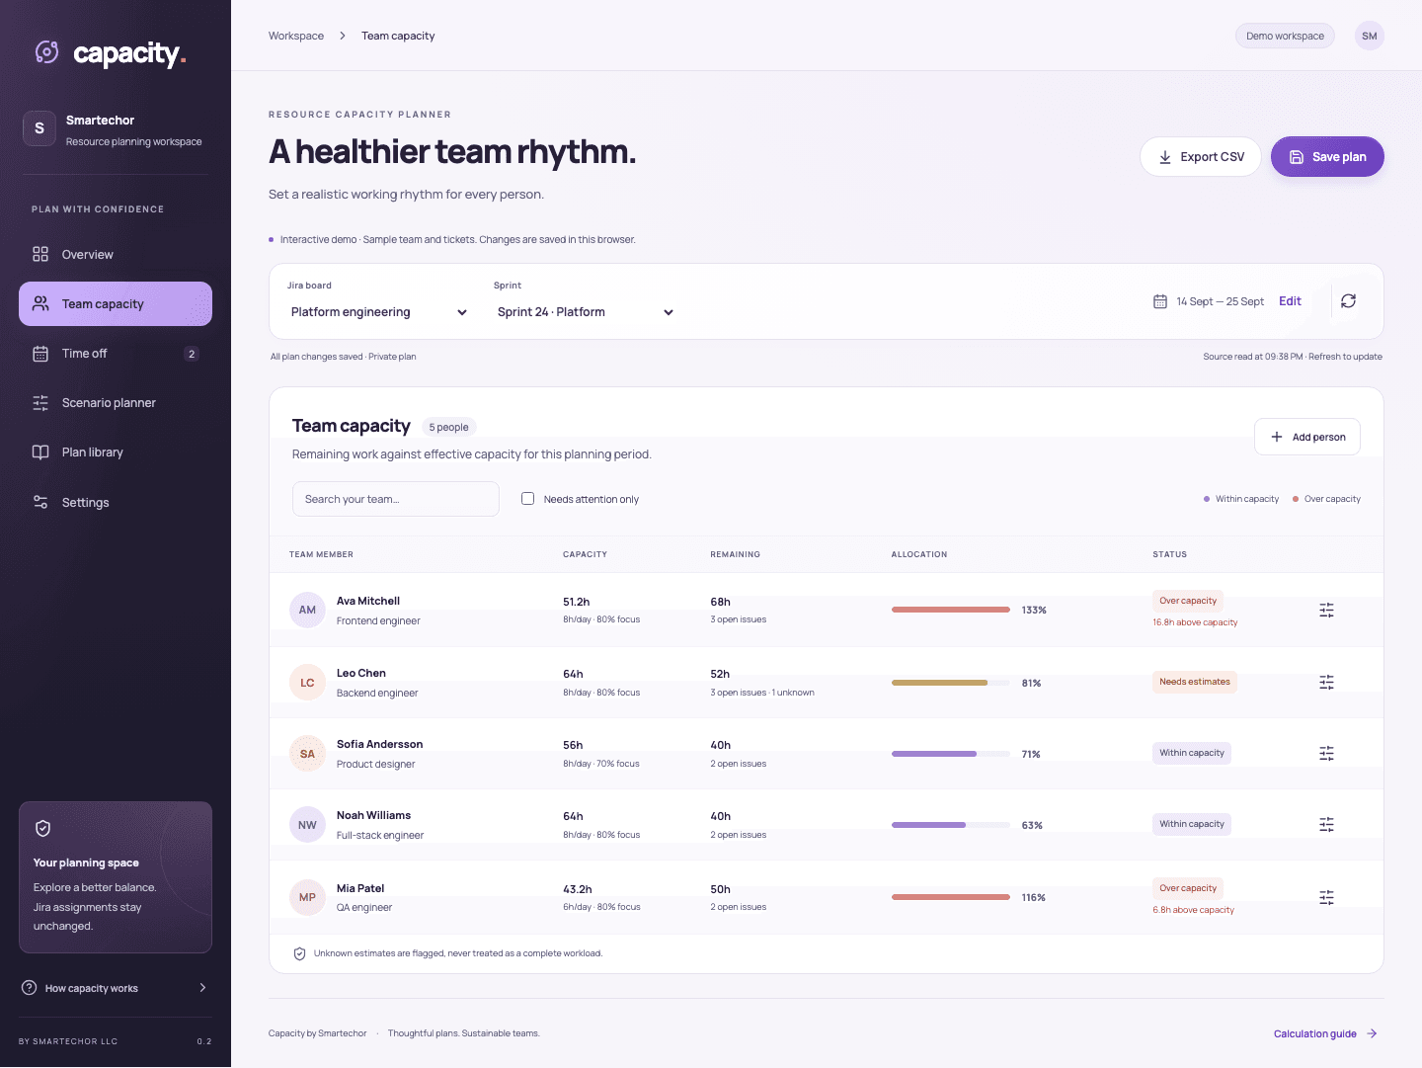Screen dimensions: 1422x1068
Task: Click the Team capacity breadcrumb text
Action: click(x=398, y=36)
